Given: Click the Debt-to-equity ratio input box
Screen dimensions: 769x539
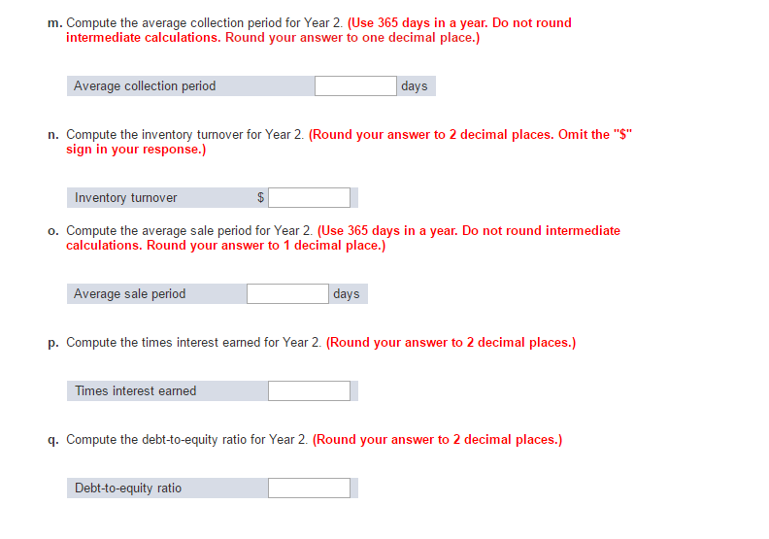Looking at the screenshot, I should [309, 488].
